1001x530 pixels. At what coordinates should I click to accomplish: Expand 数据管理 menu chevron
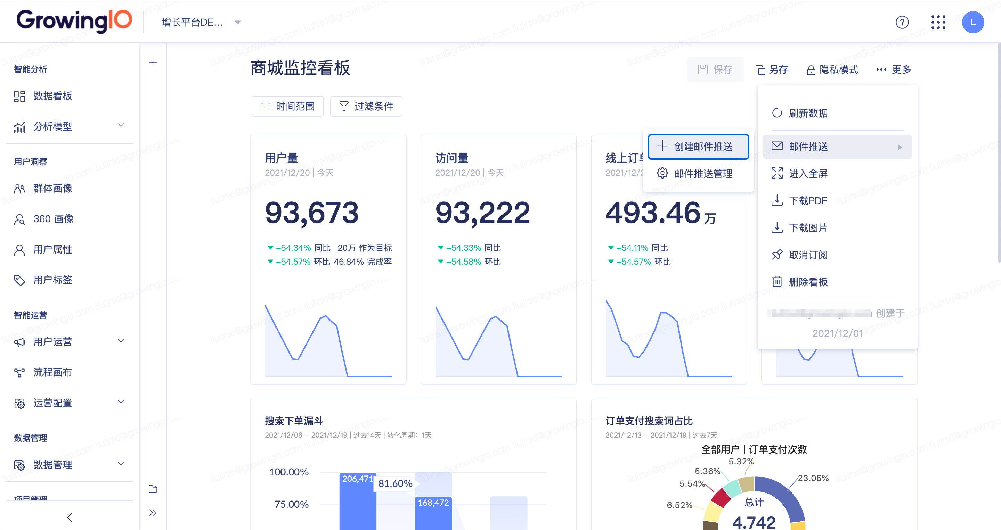pyautogui.click(x=121, y=464)
